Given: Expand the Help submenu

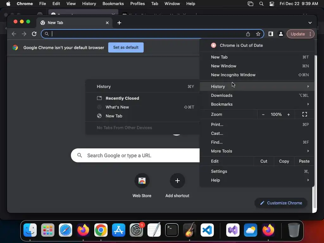Looking at the screenshot, I should click(257, 180).
